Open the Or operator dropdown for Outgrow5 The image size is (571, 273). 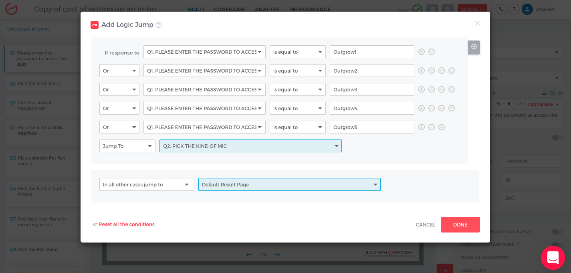click(119, 127)
